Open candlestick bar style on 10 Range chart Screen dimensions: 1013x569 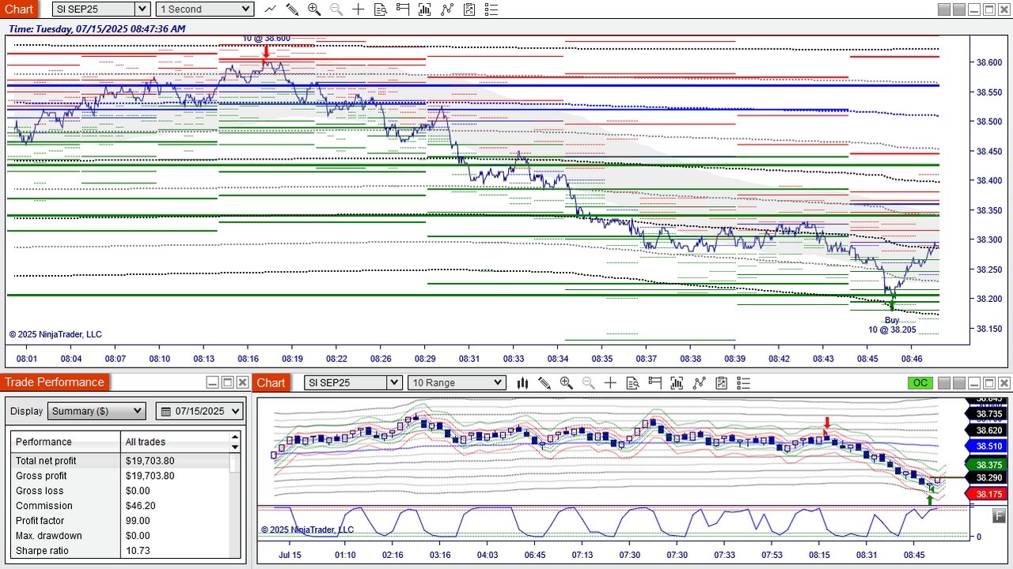click(522, 382)
